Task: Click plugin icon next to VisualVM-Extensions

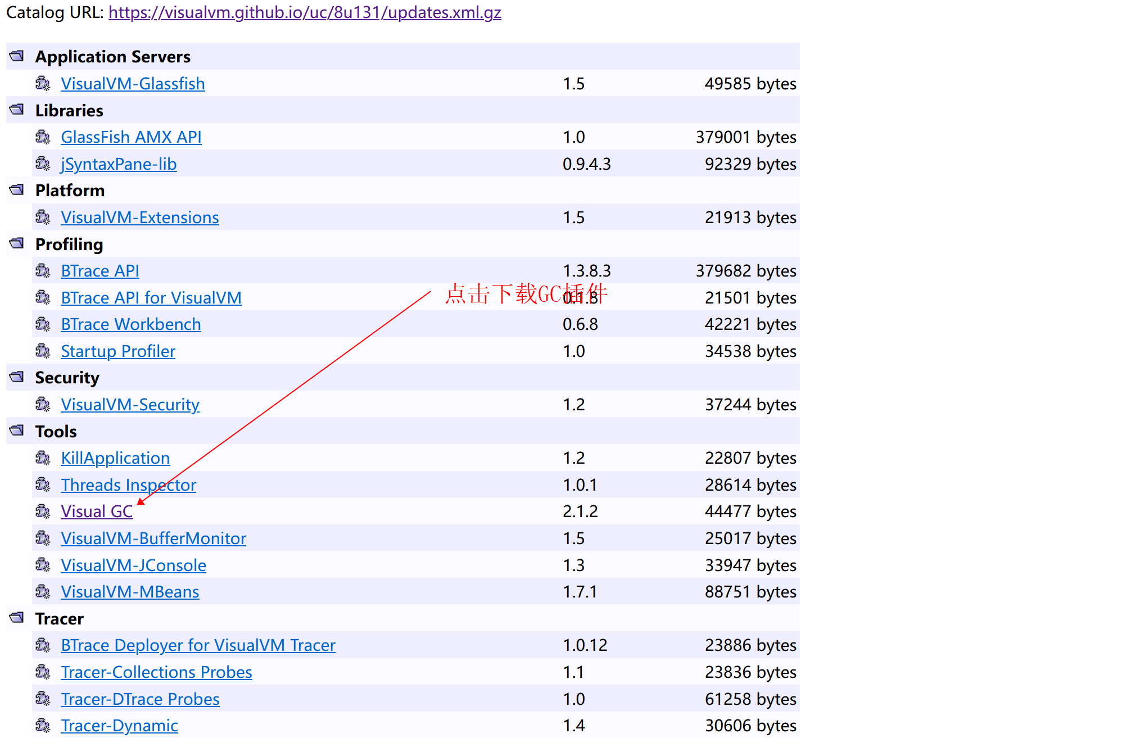Action: 43,217
